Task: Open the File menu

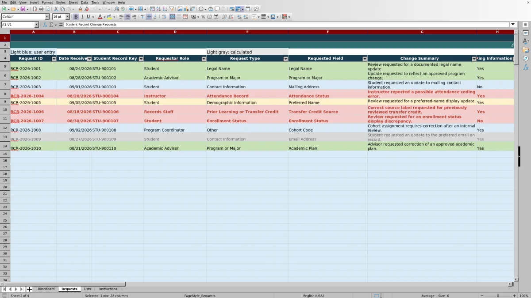Action: [x=4, y=3]
